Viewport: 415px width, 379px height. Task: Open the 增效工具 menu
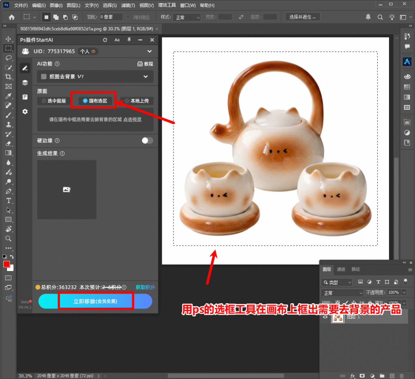167,5
